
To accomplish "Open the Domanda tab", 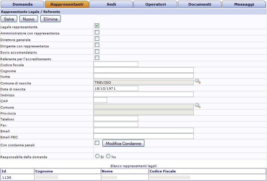I will click(x=22, y=4).
